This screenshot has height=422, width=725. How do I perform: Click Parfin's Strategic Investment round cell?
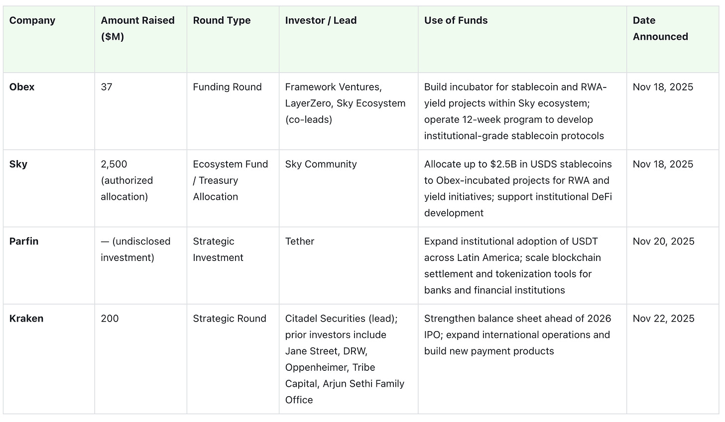(x=218, y=249)
